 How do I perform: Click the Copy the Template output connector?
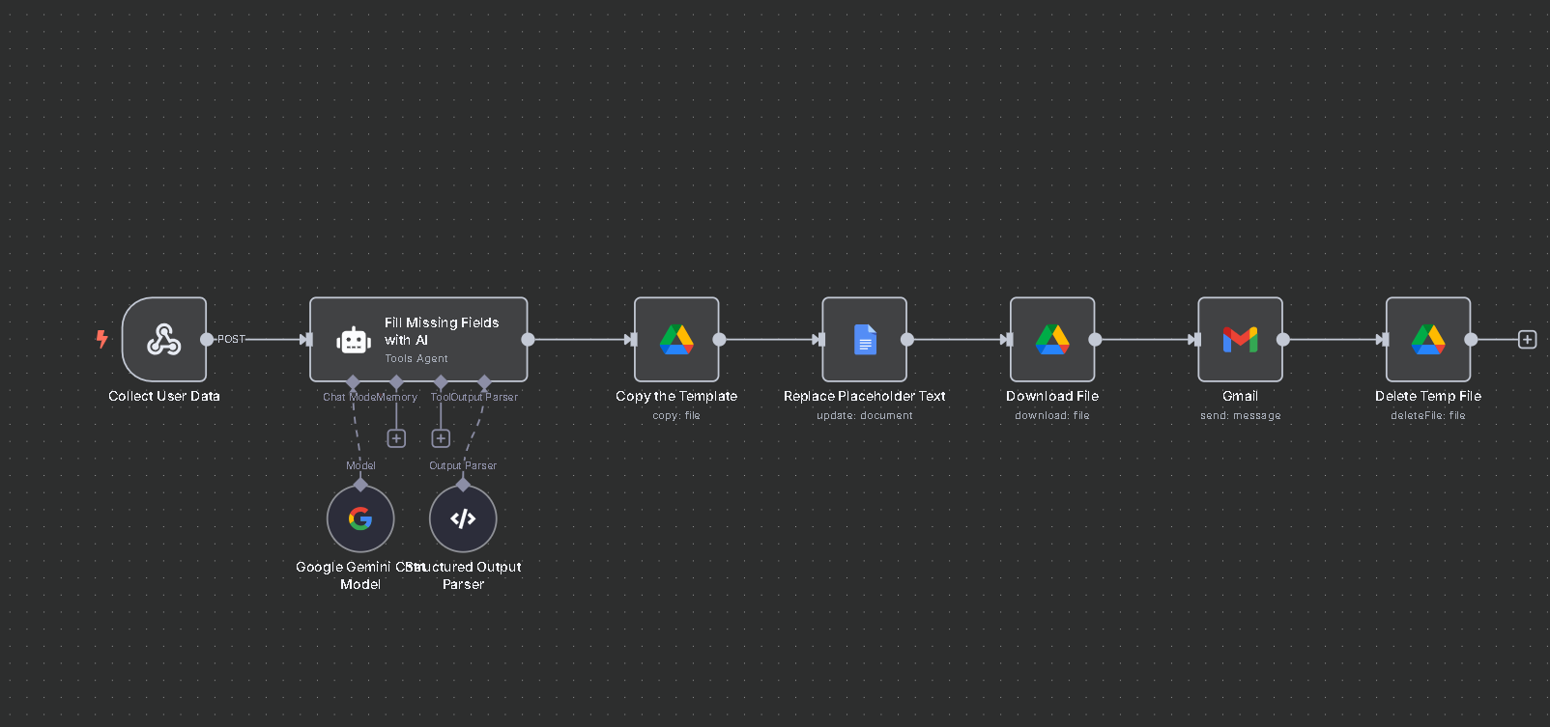pos(719,340)
